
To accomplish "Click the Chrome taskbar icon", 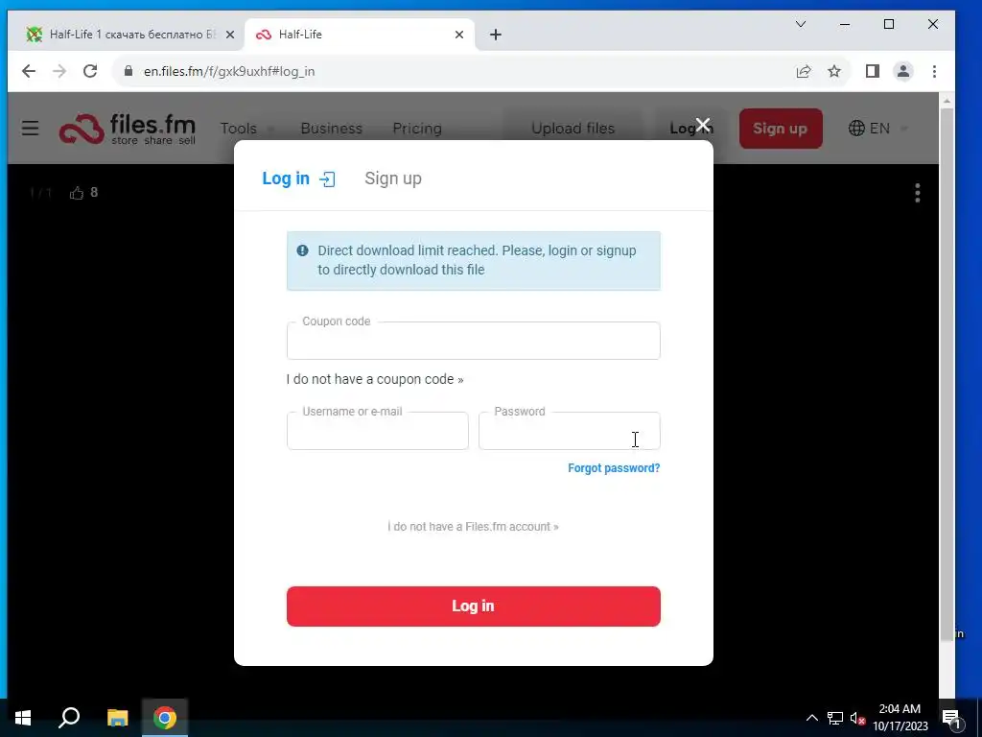I will [x=165, y=718].
